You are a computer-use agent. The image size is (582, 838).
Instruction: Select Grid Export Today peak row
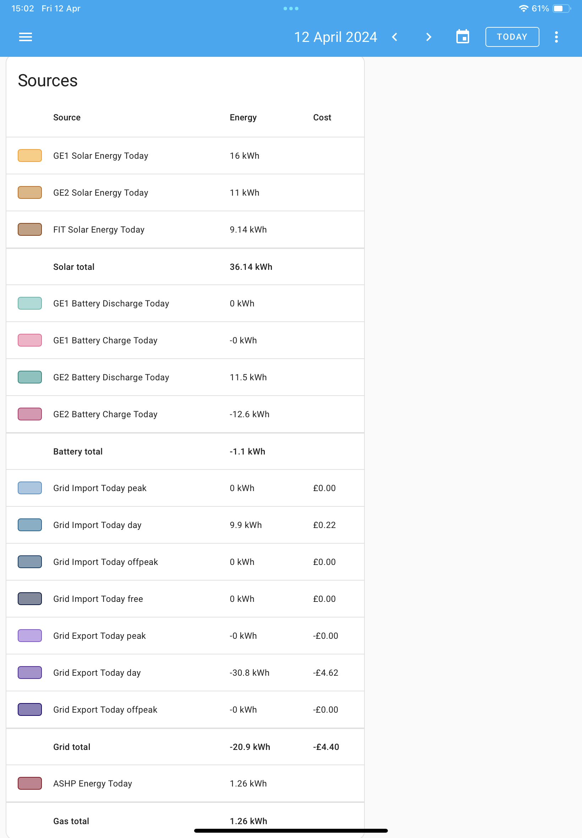click(x=185, y=636)
